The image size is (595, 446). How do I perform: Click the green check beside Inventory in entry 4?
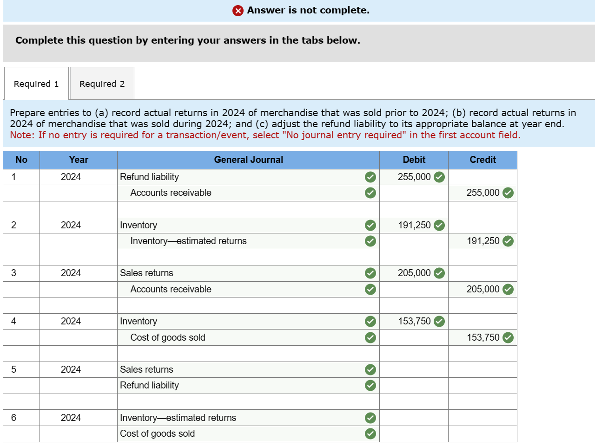(370, 321)
